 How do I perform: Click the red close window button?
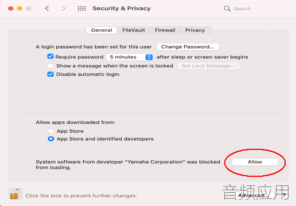coord(11,9)
